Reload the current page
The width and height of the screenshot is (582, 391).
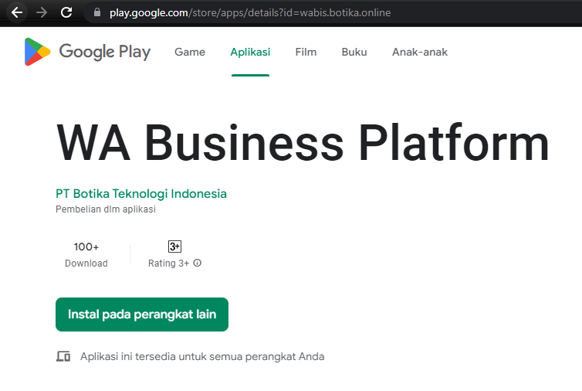[x=66, y=12]
